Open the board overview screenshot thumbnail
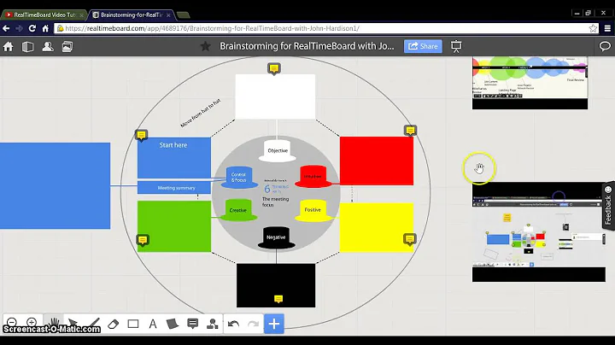Image resolution: width=615 pixels, height=345 pixels. click(538, 232)
